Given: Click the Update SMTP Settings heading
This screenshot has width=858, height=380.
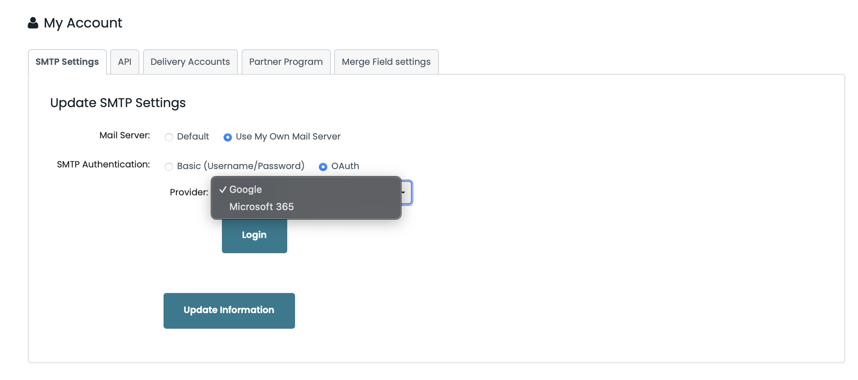Looking at the screenshot, I should (x=118, y=103).
